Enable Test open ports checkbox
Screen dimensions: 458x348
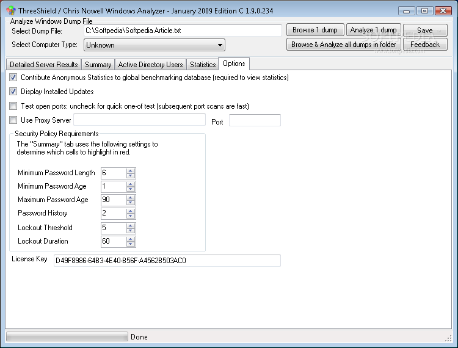pyautogui.click(x=13, y=106)
